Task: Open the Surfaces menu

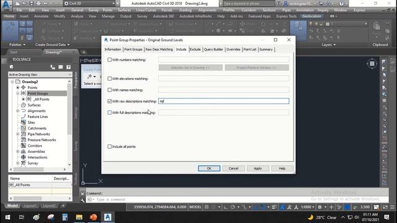Action: coord(124,10)
